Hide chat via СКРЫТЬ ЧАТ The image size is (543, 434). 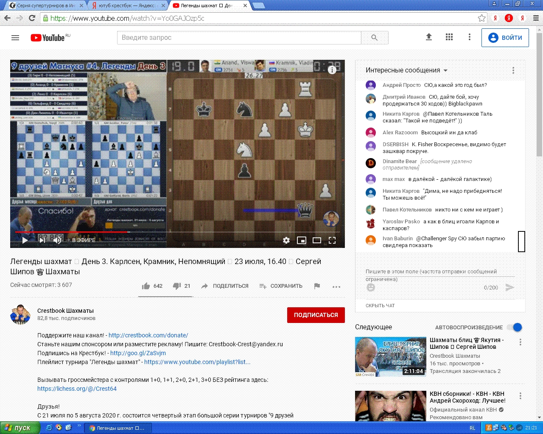[x=380, y=306]
